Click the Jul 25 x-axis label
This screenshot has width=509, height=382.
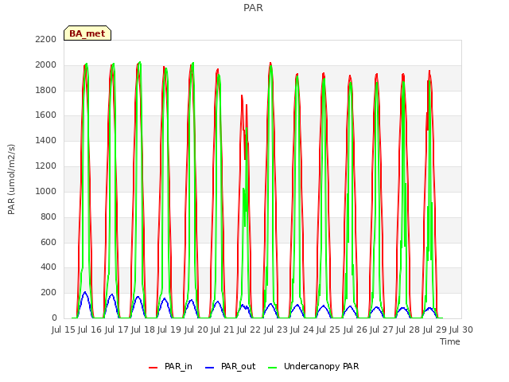click(328, 329)
